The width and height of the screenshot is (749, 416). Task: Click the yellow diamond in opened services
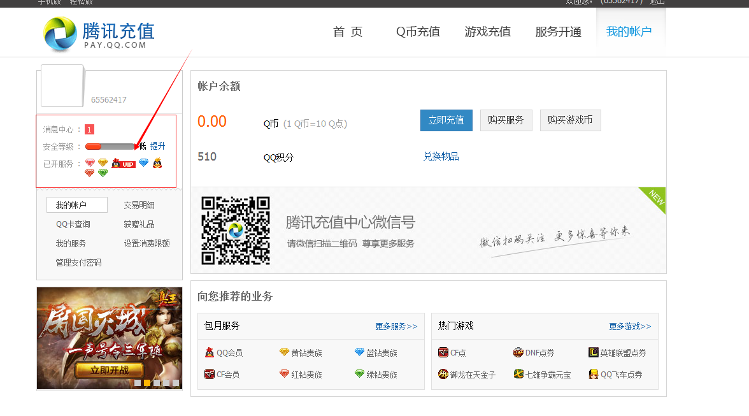pyautogui.click(x=103, y=163)
